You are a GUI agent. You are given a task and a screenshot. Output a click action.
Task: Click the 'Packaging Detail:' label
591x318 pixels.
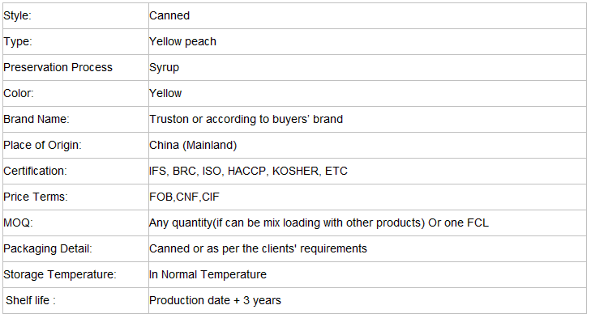(x=48, y=248)
